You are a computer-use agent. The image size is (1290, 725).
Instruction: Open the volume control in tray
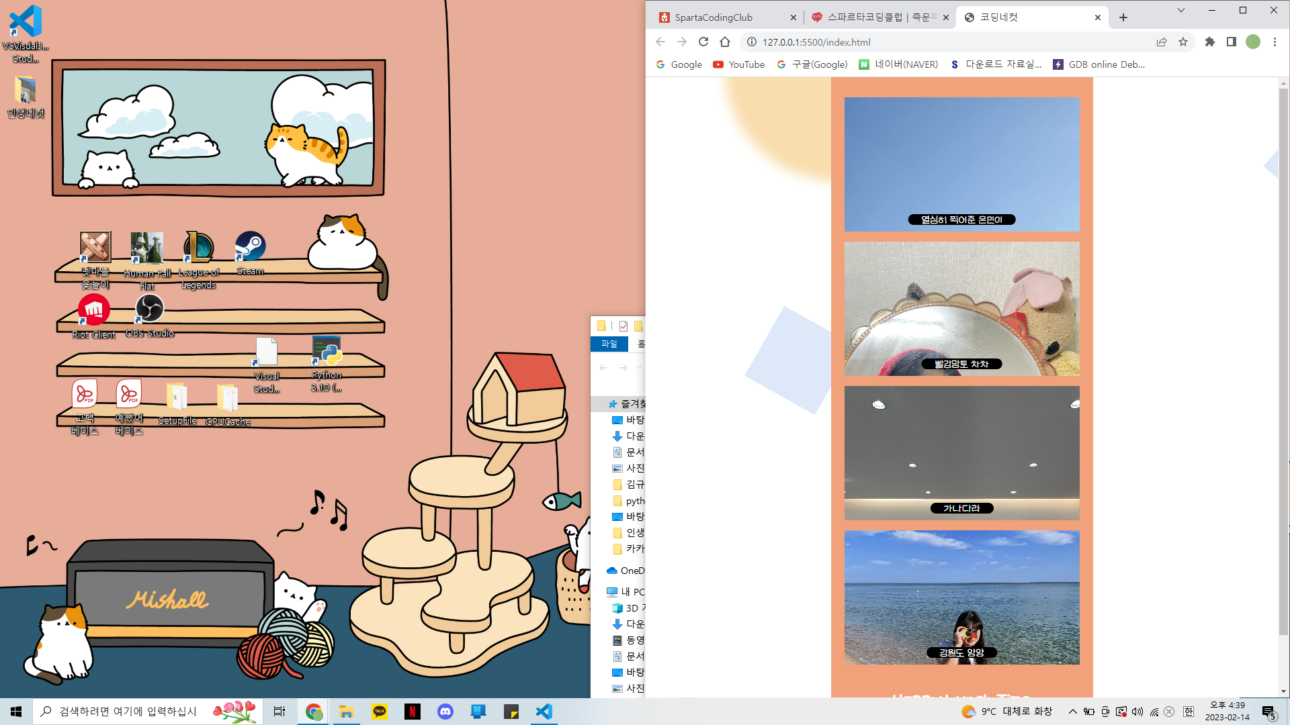pos(1137,712)
